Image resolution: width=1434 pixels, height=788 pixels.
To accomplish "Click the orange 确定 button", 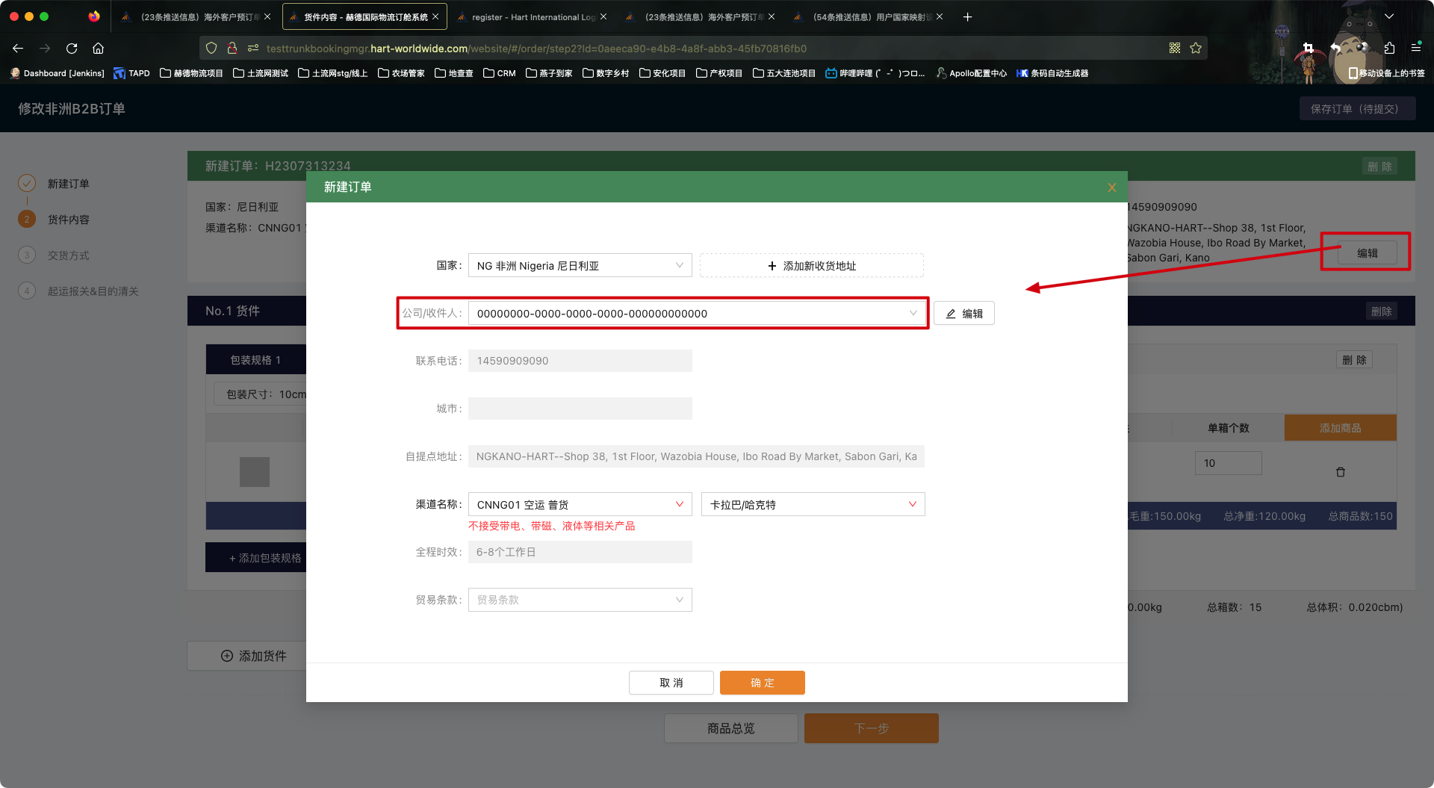I will (x=762, y=683).
